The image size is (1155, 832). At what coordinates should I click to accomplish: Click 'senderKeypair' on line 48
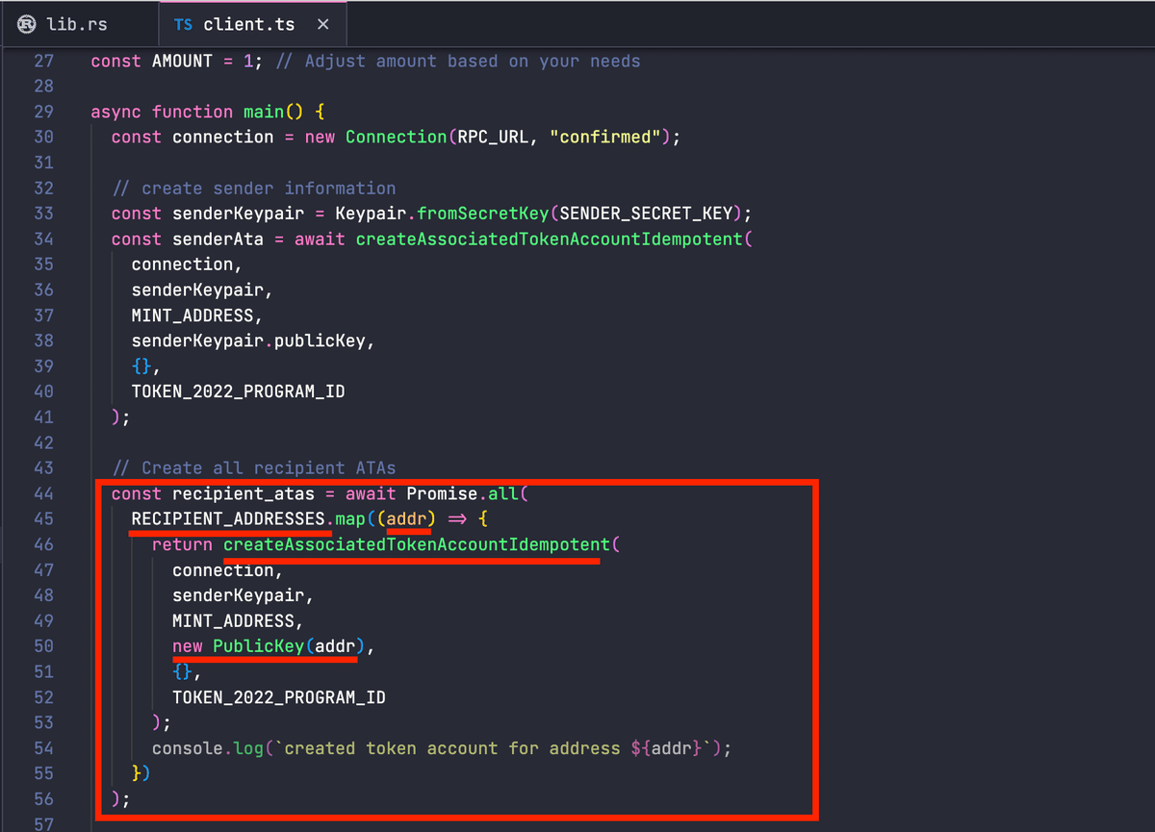238,595
